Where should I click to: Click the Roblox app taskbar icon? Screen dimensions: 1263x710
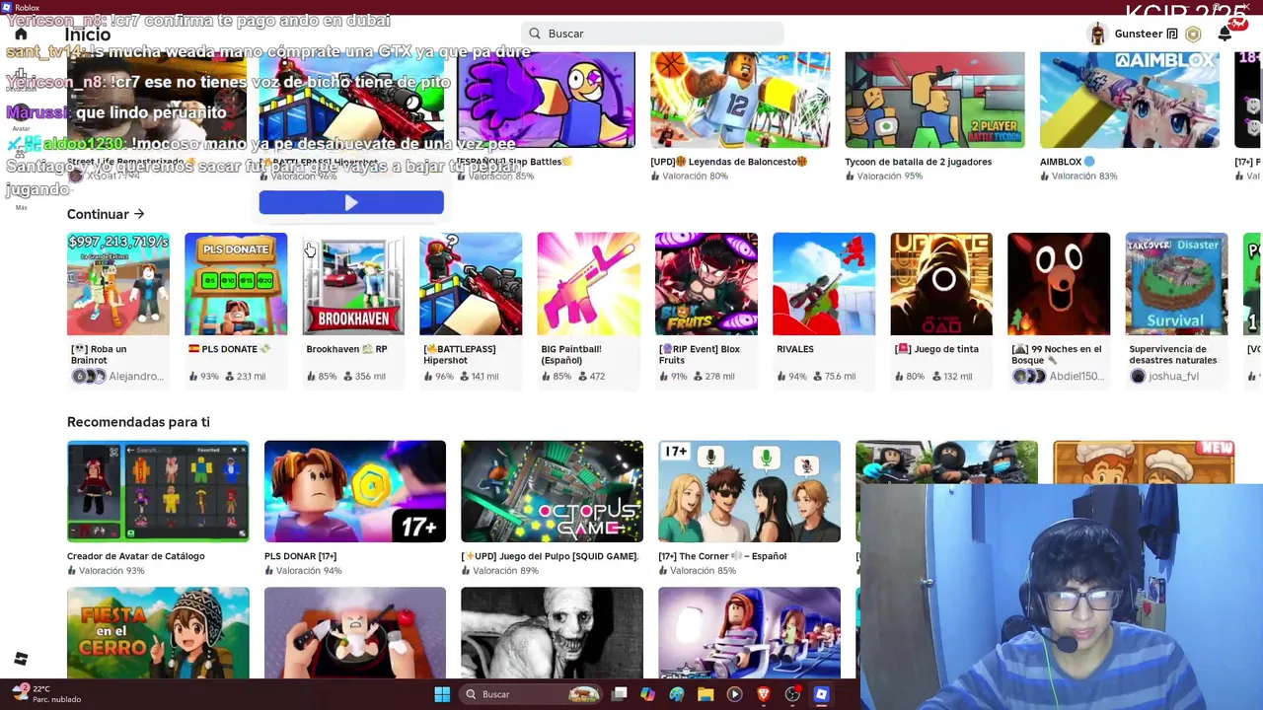click(821, 694)
